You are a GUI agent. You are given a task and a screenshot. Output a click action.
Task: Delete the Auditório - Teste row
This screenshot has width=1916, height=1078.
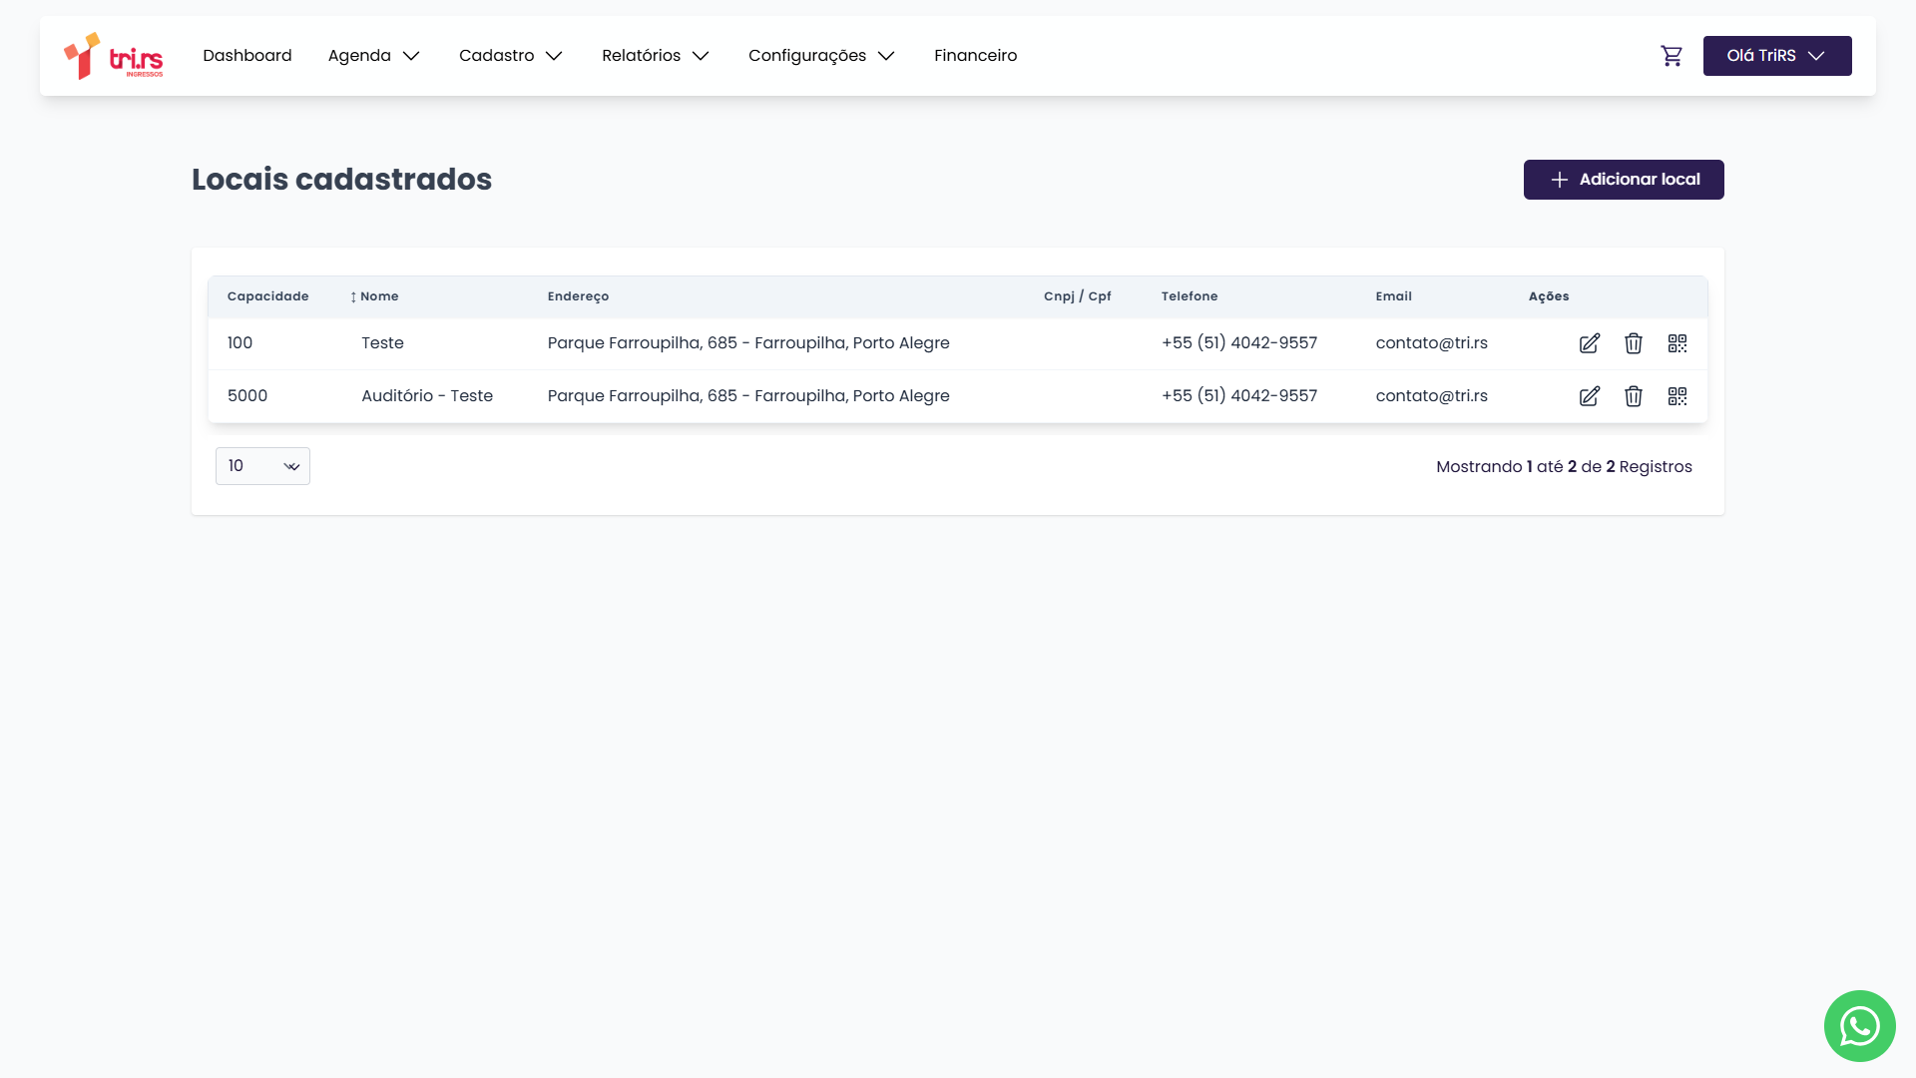click(1634, 396)
